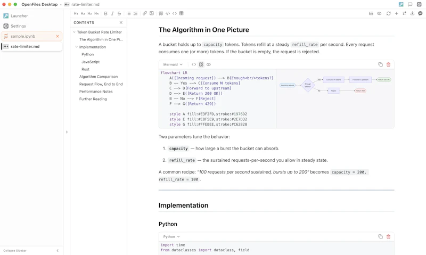The width and height of the screenshot is (426, 255).
Task: Jump to Performance Notes section
Action: click(x=96, y=92)
